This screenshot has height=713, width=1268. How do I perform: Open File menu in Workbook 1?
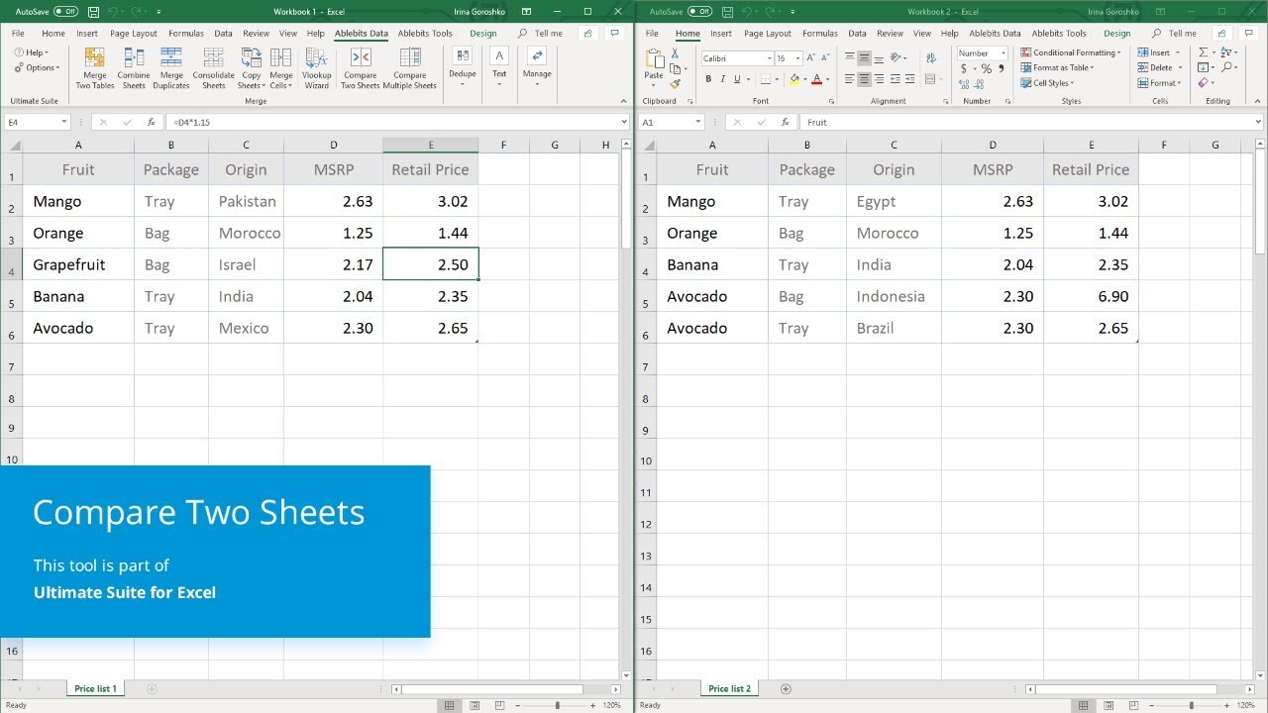[x=18, y=33]
